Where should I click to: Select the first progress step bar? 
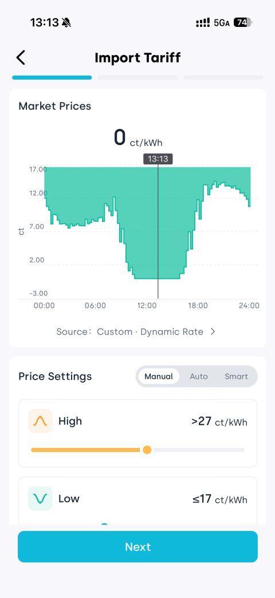(52, 77)
